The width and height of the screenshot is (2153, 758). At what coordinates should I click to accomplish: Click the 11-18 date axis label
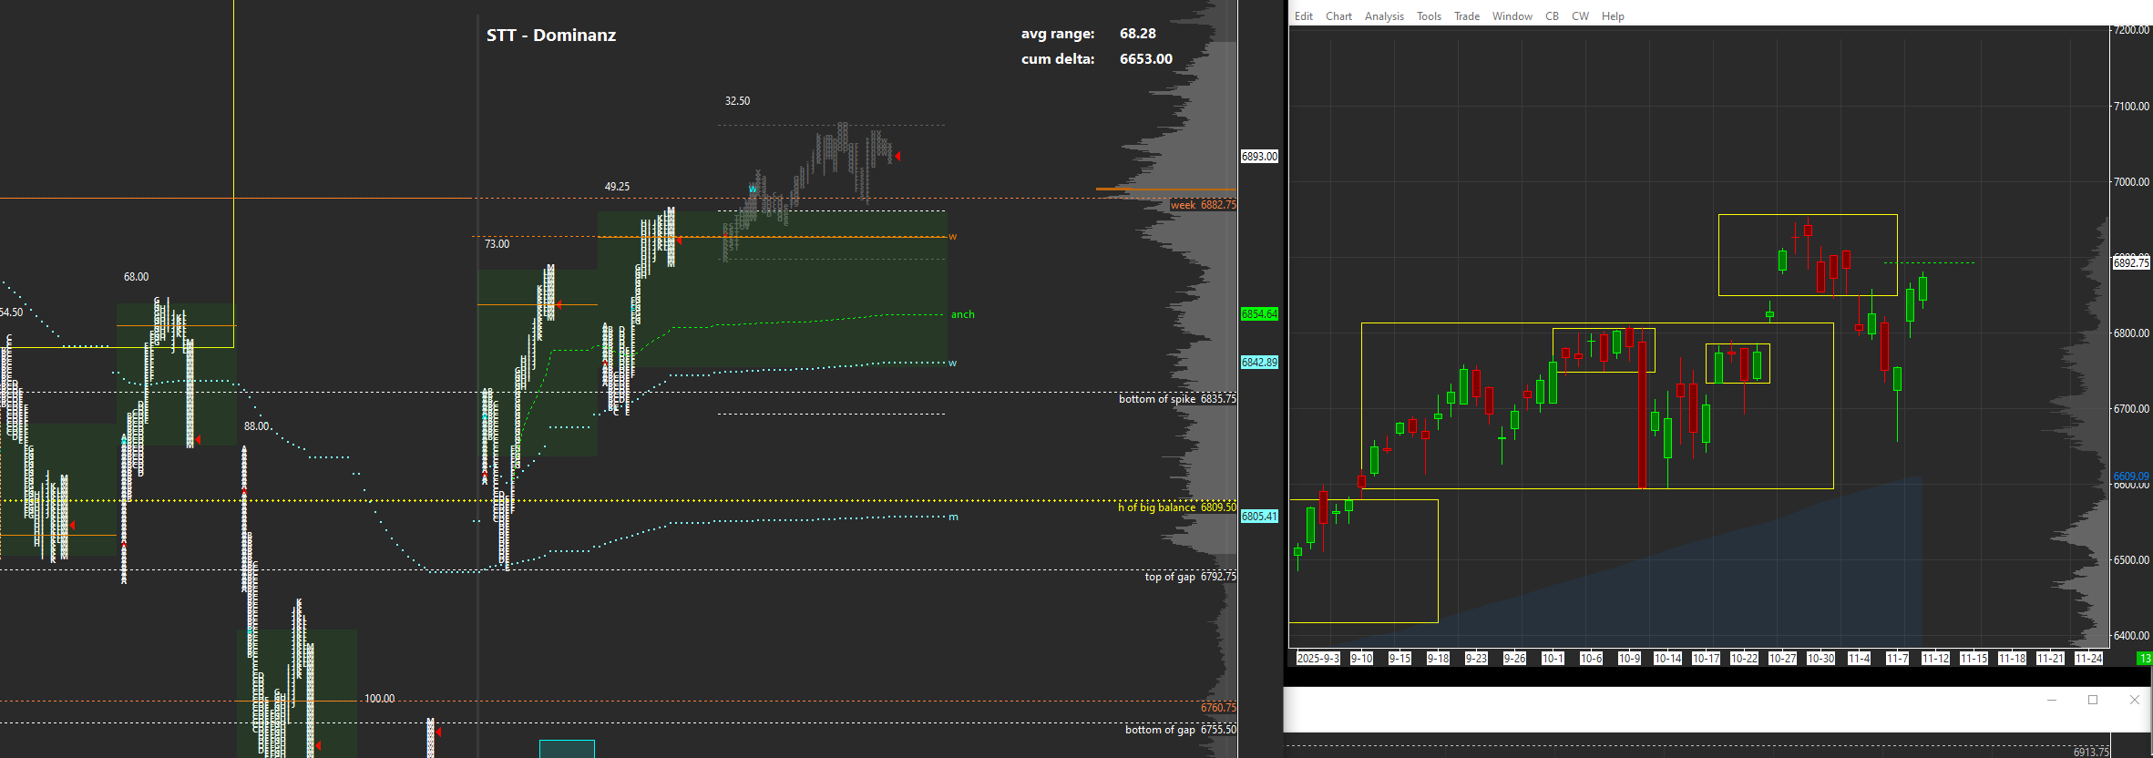coord(2012,659)
